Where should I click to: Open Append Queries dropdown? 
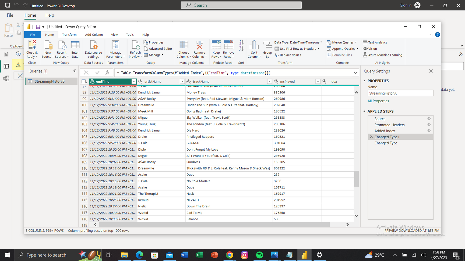(343, 49)
